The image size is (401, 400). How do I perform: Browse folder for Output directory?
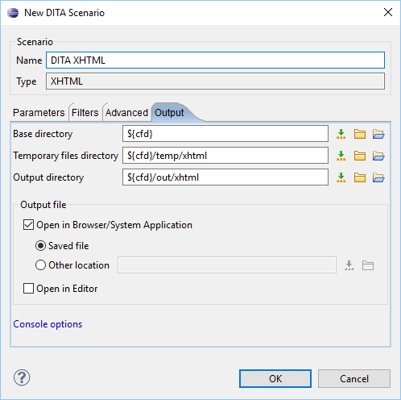(x=360, y=177)
